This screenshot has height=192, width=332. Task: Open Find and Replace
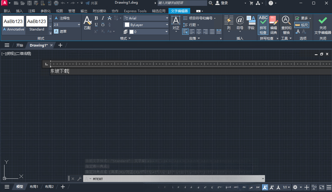click(286, 25)
